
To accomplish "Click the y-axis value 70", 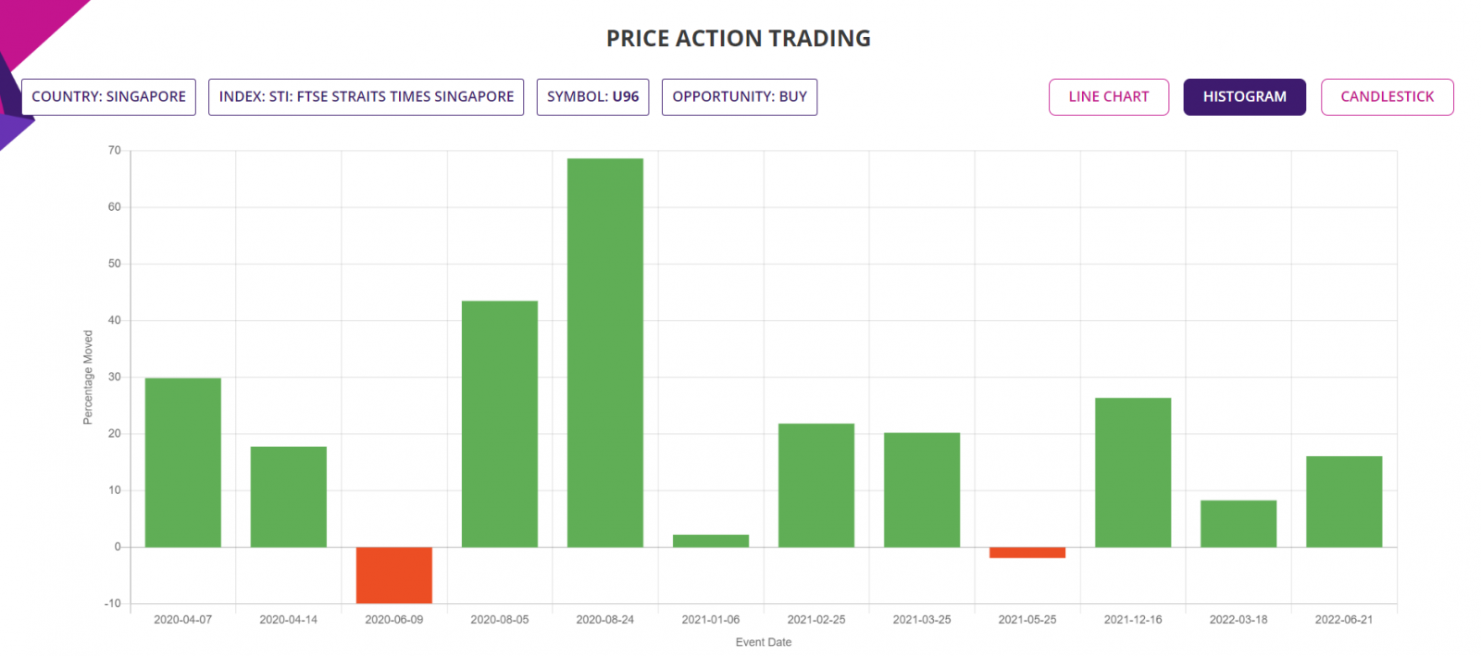I will [x=115, y=151].
